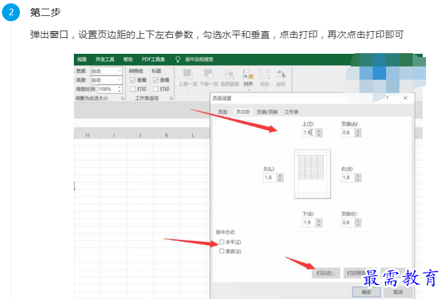Screen dimensions: 444x299
Task: Click the 旋转 (Rotate) ribbon icon
Action: tap(281, 74)
